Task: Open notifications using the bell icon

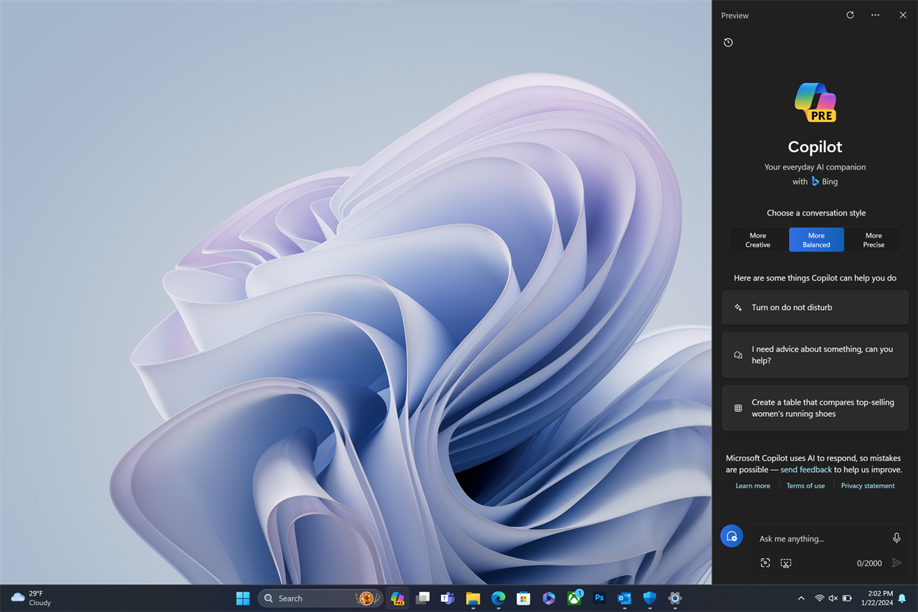Action: (902, 598)
